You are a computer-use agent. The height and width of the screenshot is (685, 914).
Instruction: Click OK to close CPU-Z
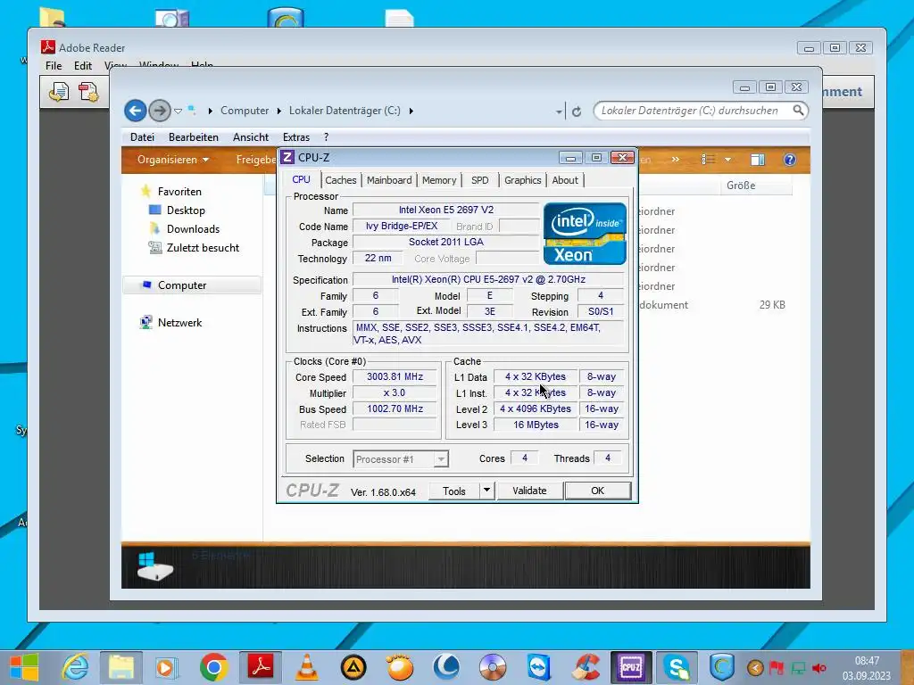[597, 491]
